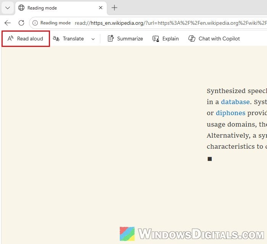Click the Translate toolbar button
Screen dimensions: 267x244
tap(68, 39)
